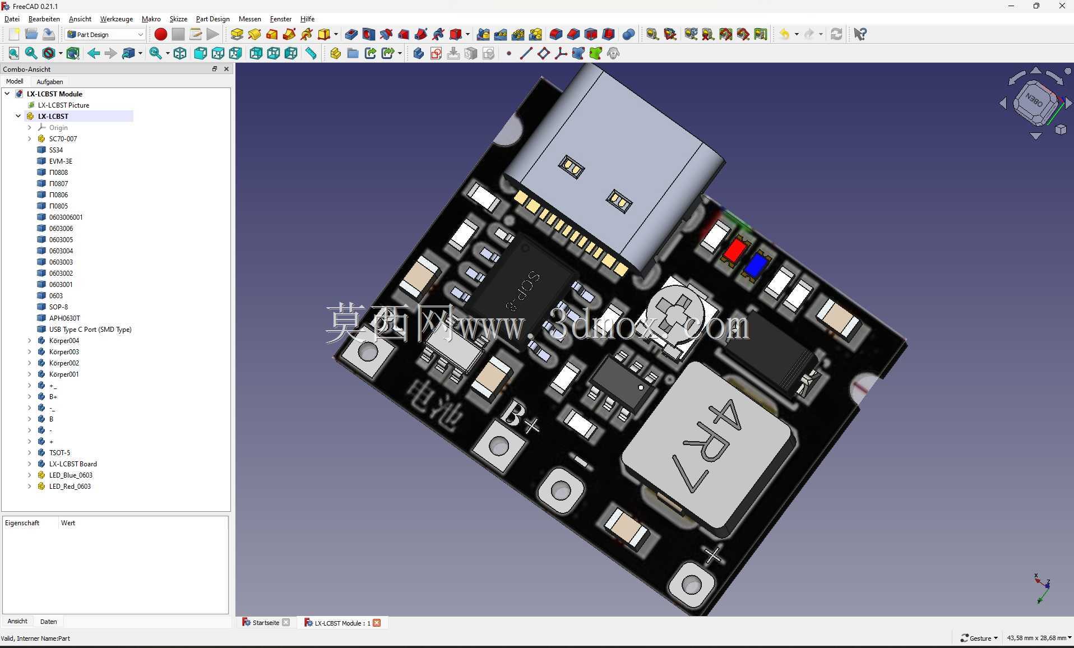1074x648 pixels.
Task: Open the Datei menu
Action: click(x=12, y=18)
